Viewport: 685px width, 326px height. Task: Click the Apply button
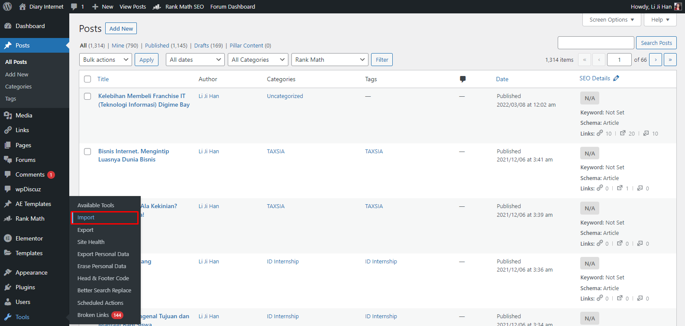click(x=146, y=60)
